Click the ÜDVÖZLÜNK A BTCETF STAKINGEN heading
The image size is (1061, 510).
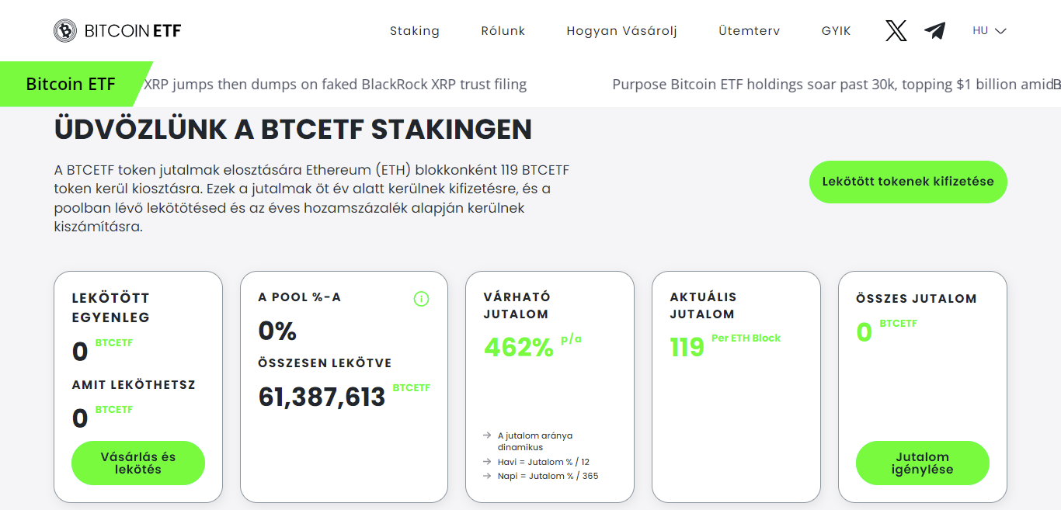tap(293, 130)
